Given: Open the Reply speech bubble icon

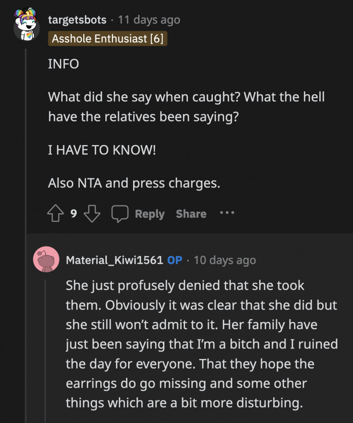Looking at the screenshot, I should click(x=120, y=213).
